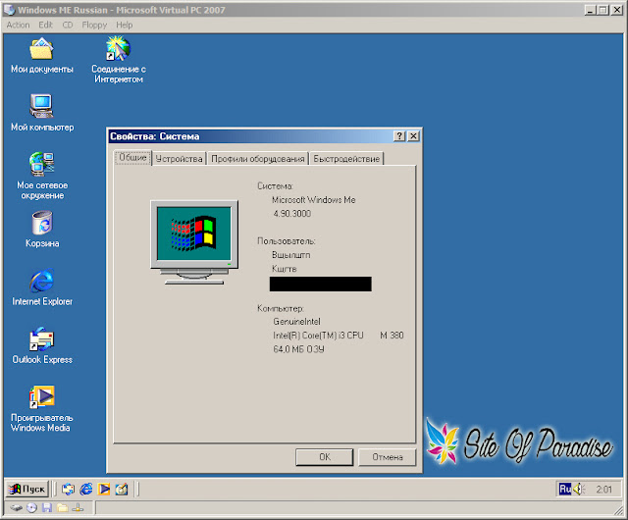Image resolution: width=628 pixels, height=520 pixels.
Task: Open the Help menu
Action: click(125, 25)
